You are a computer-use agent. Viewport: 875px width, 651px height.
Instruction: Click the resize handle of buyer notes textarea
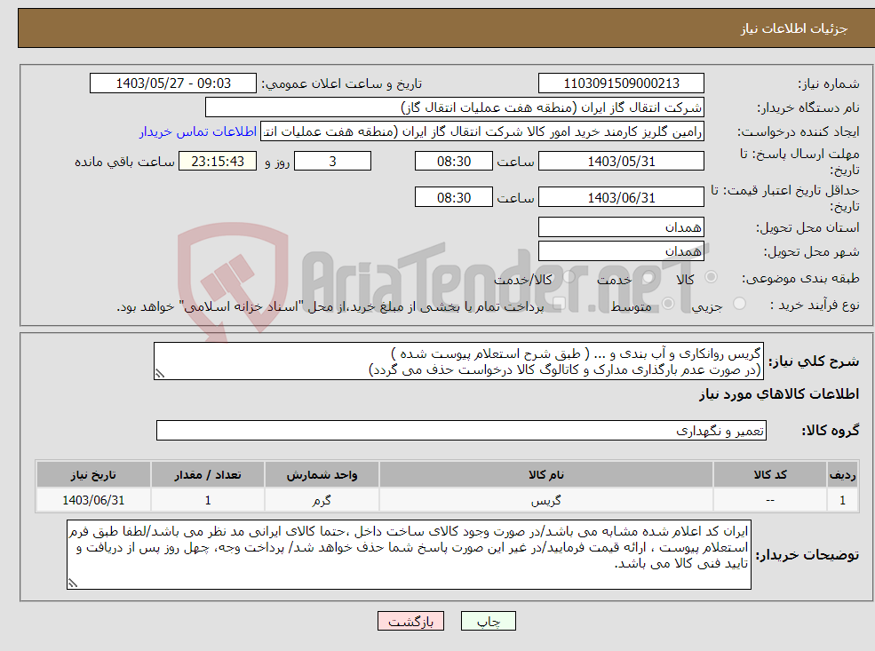(73, 583)
